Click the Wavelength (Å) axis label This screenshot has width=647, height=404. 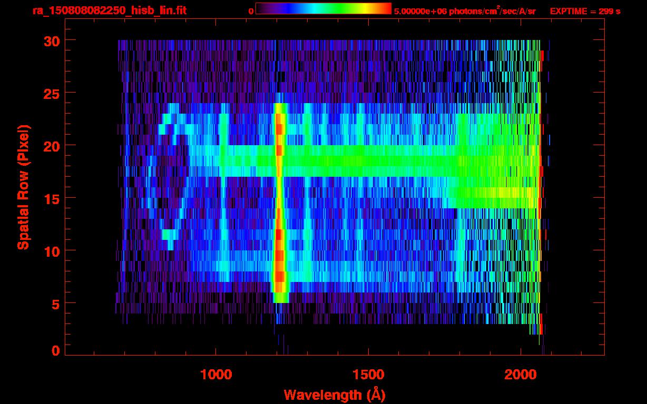331,394
